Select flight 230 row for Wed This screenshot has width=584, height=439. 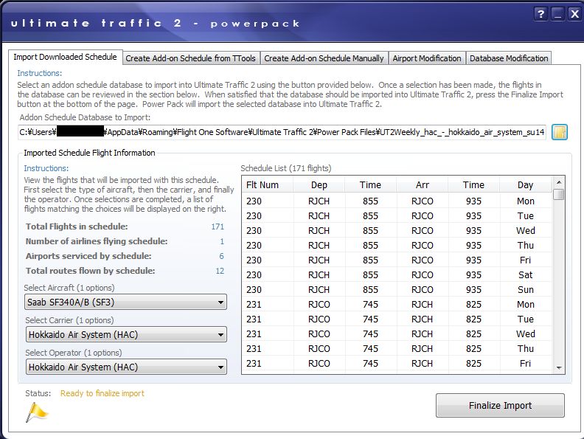point(397,231)
